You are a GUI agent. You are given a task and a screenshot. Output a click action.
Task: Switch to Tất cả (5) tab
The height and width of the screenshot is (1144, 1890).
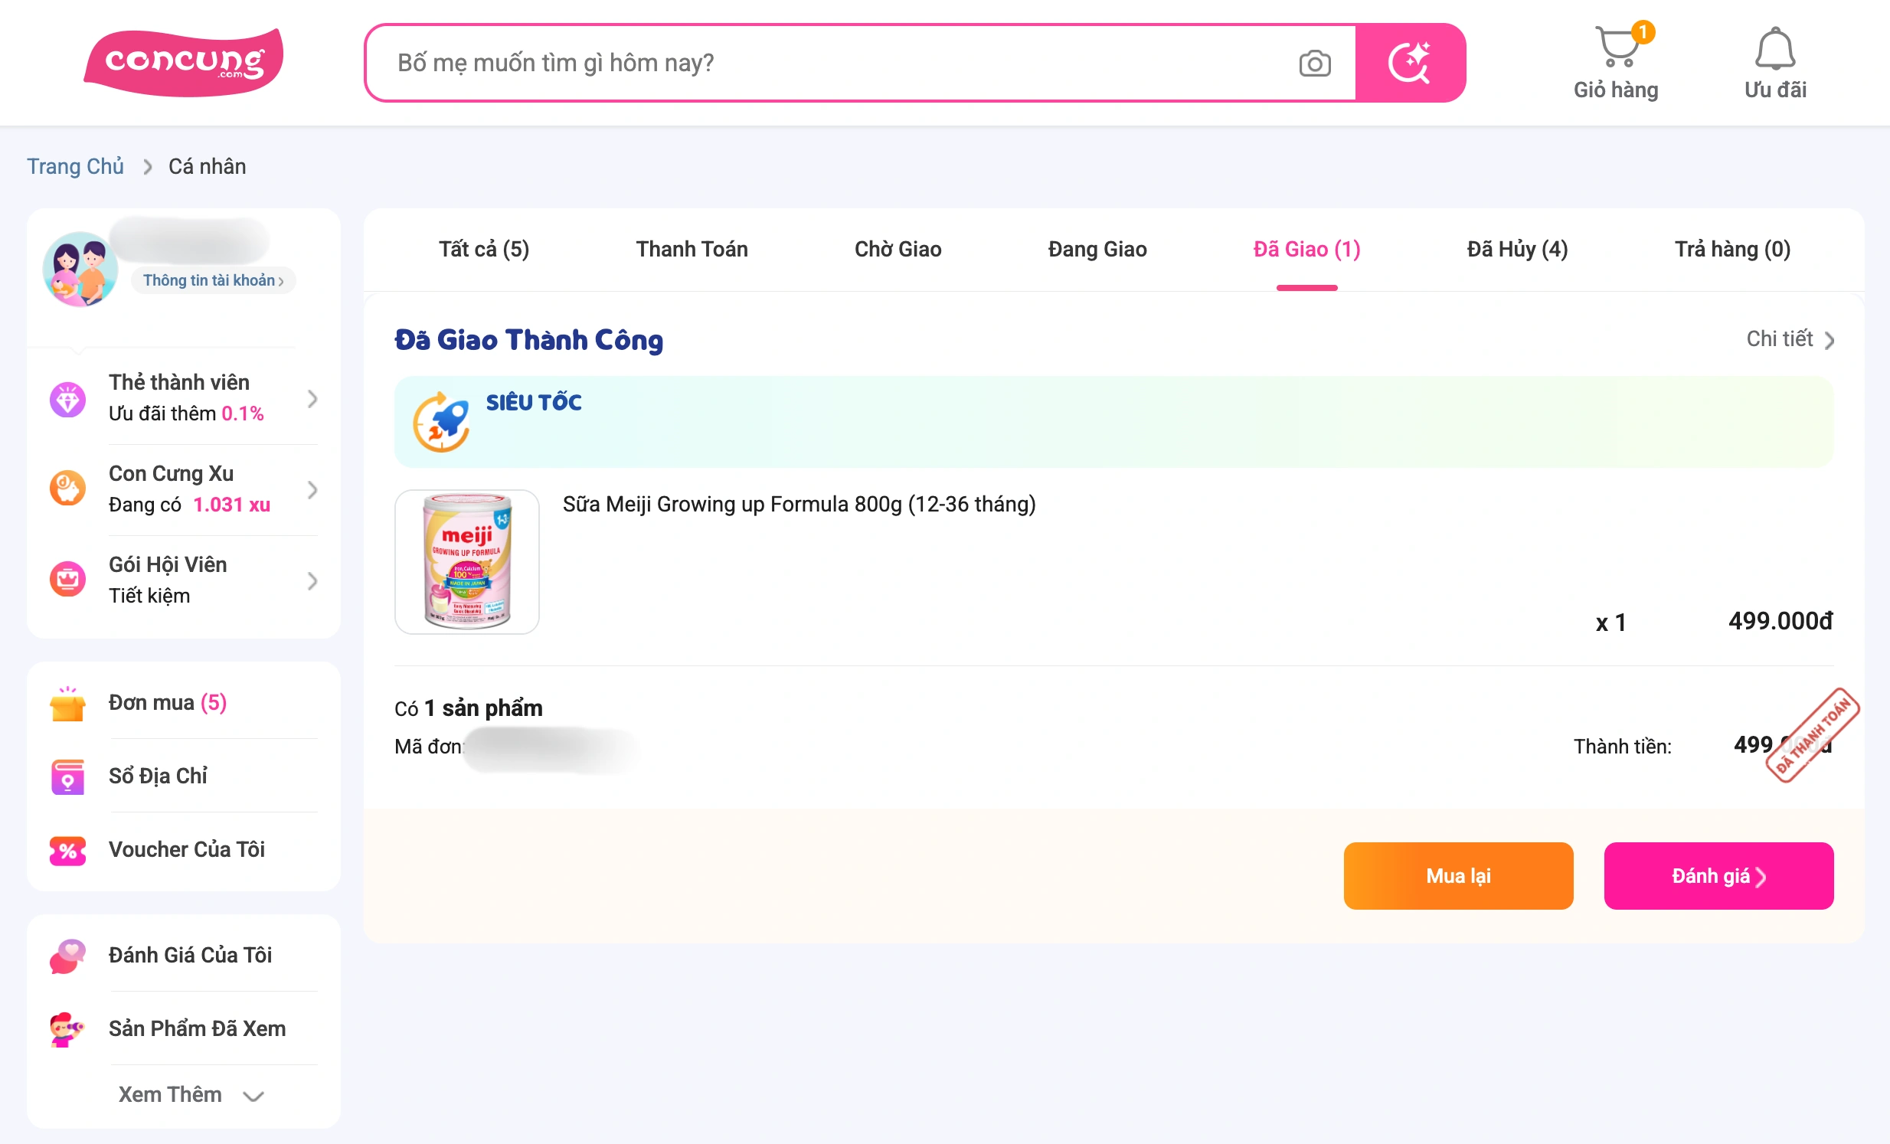pyautogui.click(x=484, y=249)
